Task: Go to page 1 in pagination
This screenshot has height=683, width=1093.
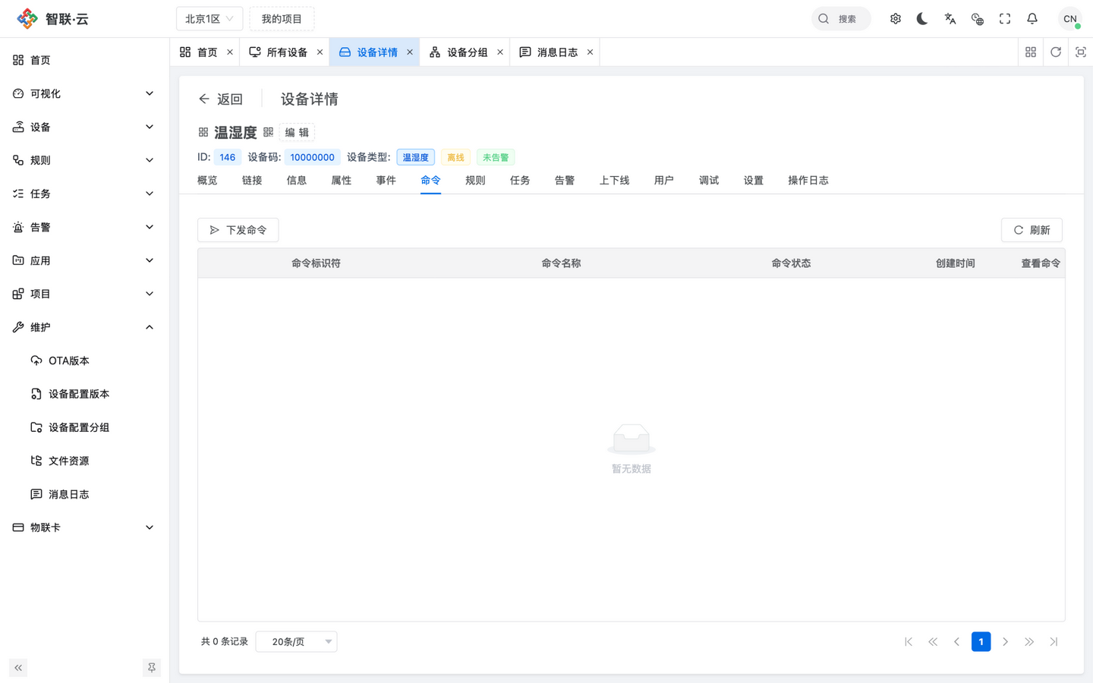Action: [x=981, y=642]
